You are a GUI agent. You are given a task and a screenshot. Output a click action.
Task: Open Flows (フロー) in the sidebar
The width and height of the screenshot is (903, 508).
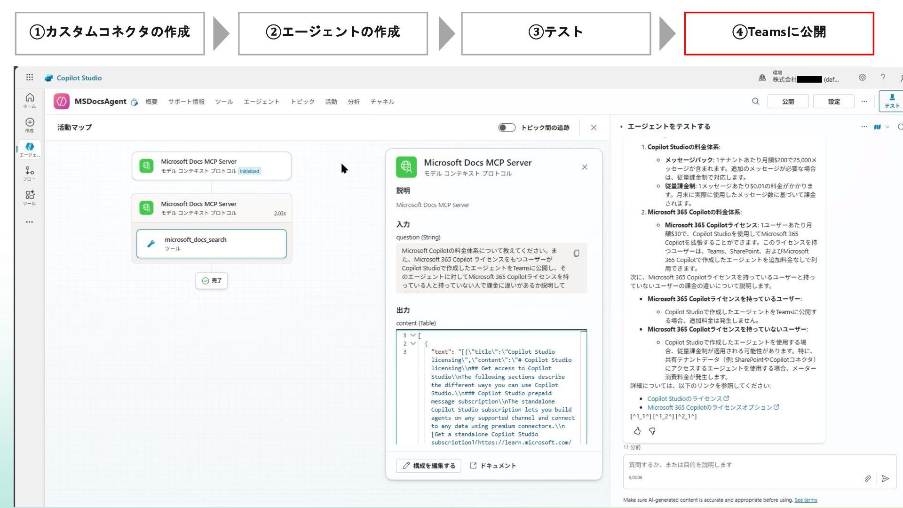pos(30,173)
